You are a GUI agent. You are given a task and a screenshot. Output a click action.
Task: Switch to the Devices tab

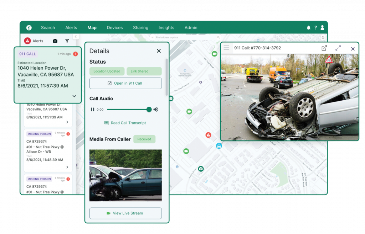coord(114,28)
